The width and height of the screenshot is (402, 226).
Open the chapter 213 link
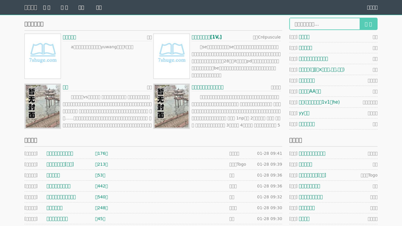pyautogui.click(x=101, y=164)
